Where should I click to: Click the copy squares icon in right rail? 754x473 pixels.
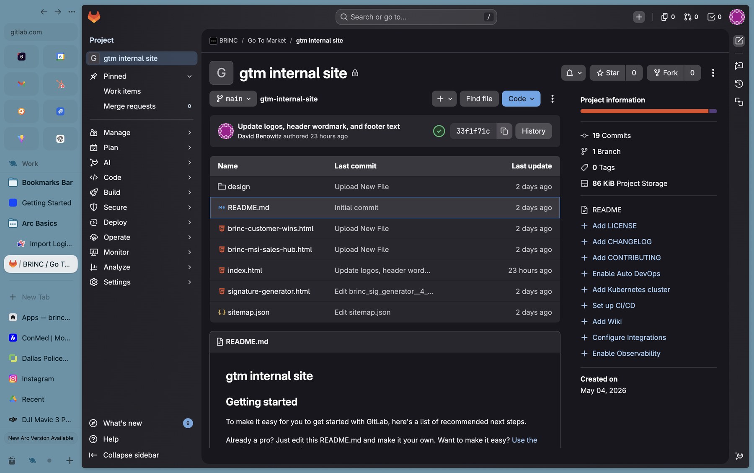point(739,102)
